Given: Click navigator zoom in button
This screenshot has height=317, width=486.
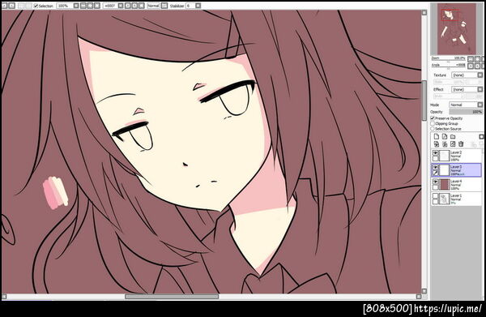Looking at the screenshot, I should pyautogui.click(x=478, y=59).
